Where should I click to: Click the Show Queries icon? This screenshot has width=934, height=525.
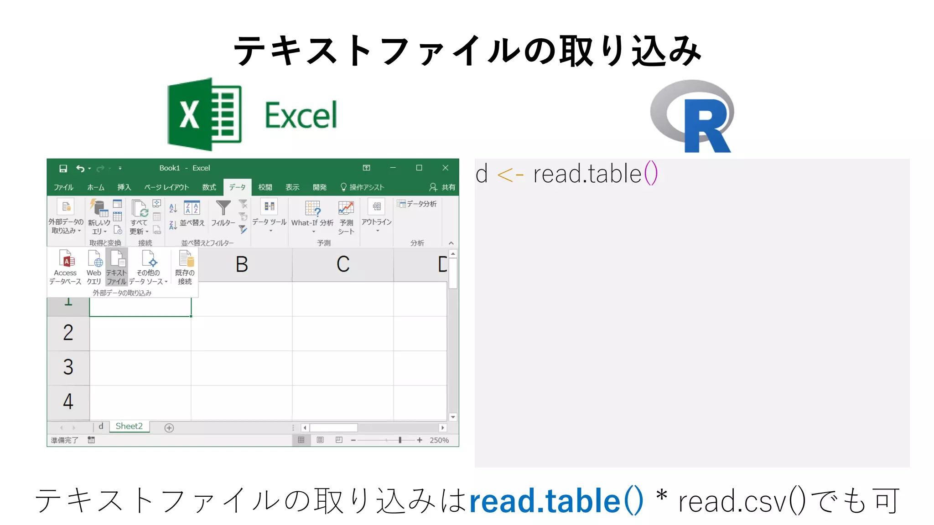(x=118, y=204)
